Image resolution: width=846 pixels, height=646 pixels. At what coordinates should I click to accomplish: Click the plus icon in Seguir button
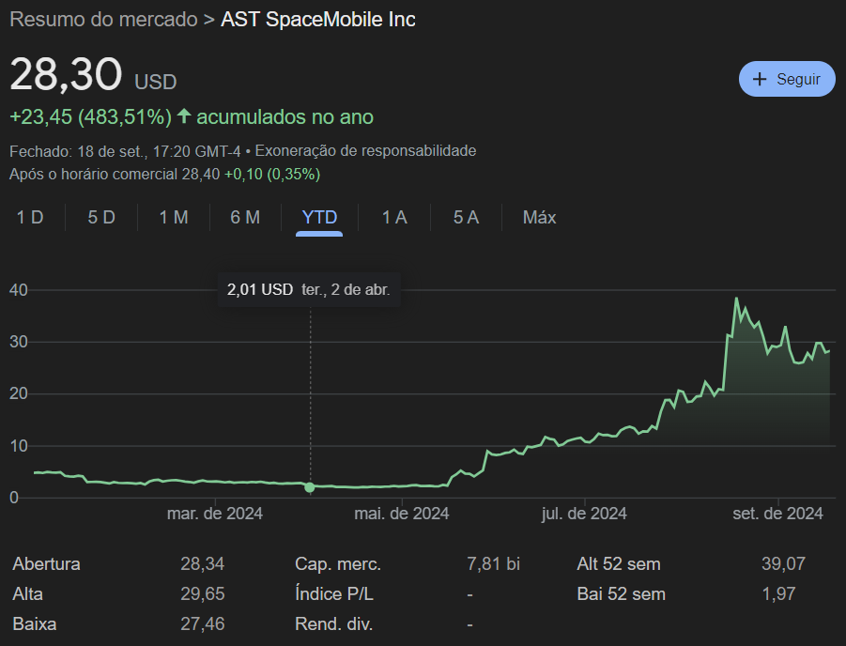tap(759, 79)
